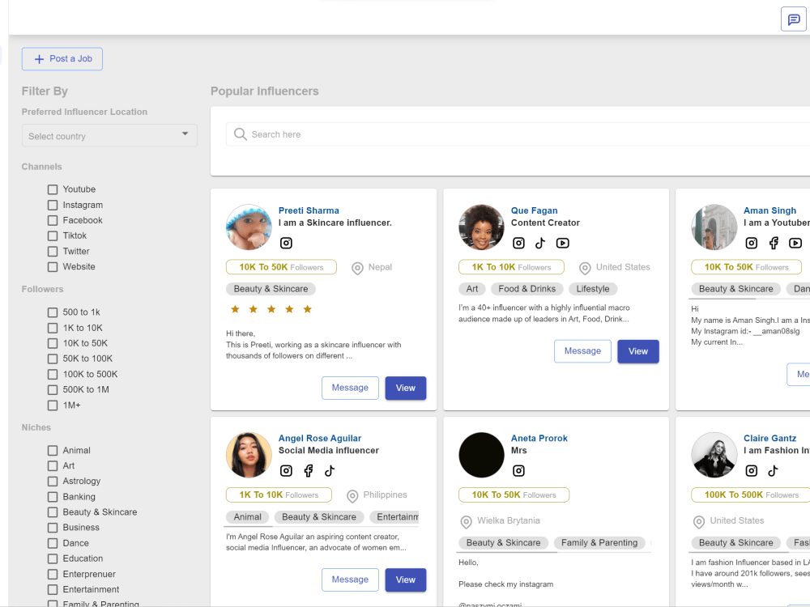The height and width of the screenshot is (607, 810).
Task: Click Preeti Sharma's Instagram icon
Action: pyautogui.click(x=286, y=243)
